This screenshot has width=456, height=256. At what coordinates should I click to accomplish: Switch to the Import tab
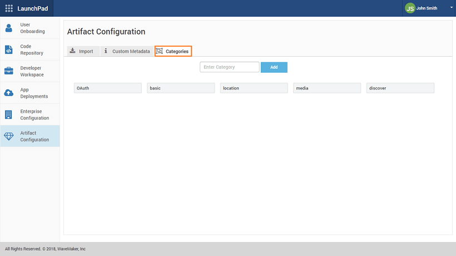(81, 51)
